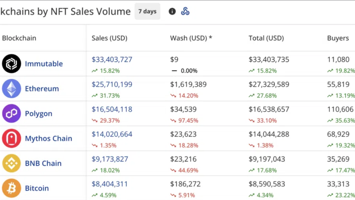Click Ethereum sales change 31.73%
The image size is (355, 200).
click(x=106, y=96)
